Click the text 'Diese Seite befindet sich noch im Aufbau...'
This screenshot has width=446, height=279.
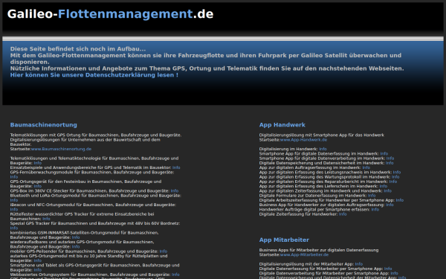(x=78, y=49)
